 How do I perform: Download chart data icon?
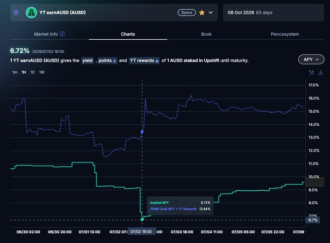point(320,73)
